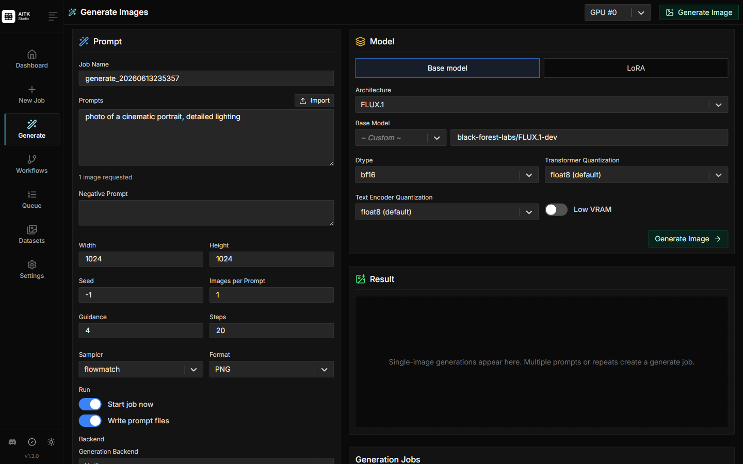Click into the Prompts text area
Viewport: 743px width, 464px height.
pyautogui.click(x=206, y=138)
